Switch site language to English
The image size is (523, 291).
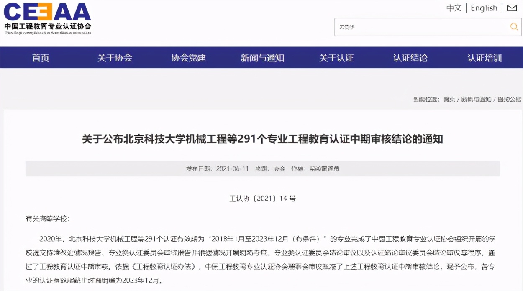[x=484, y=8]
